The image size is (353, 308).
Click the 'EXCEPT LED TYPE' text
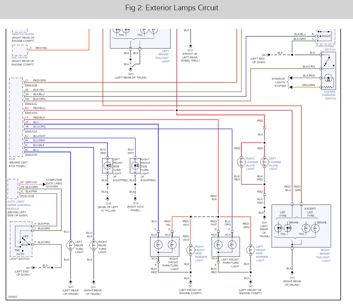310,212
